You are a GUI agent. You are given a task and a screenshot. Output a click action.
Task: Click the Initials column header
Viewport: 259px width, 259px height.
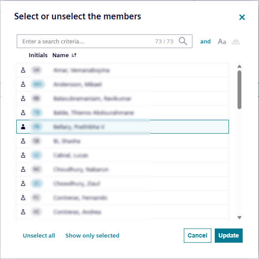point(38,55)
